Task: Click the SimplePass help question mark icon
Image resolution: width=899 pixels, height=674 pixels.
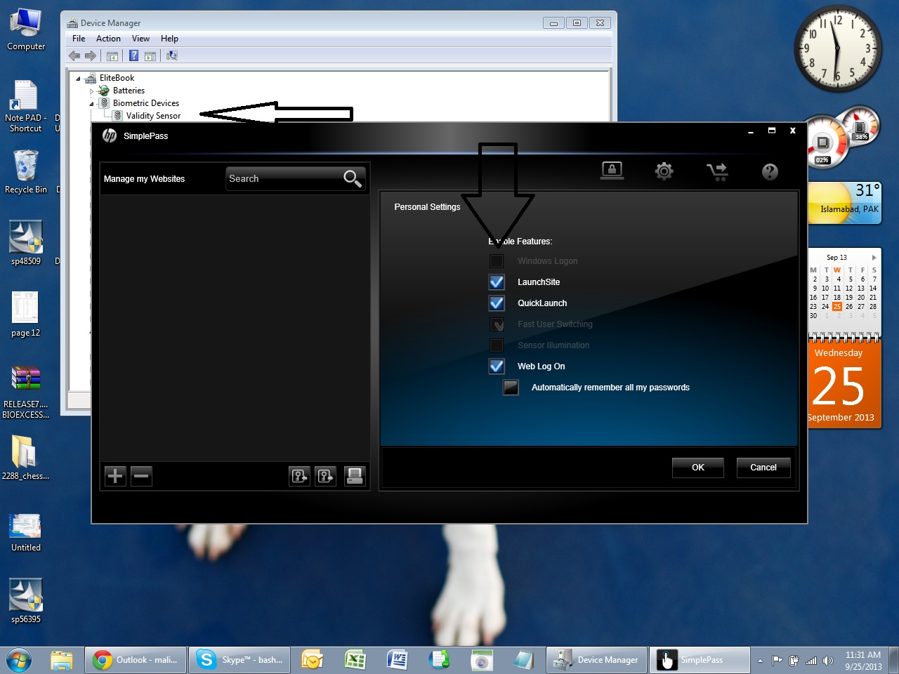Action: (770, 171)
